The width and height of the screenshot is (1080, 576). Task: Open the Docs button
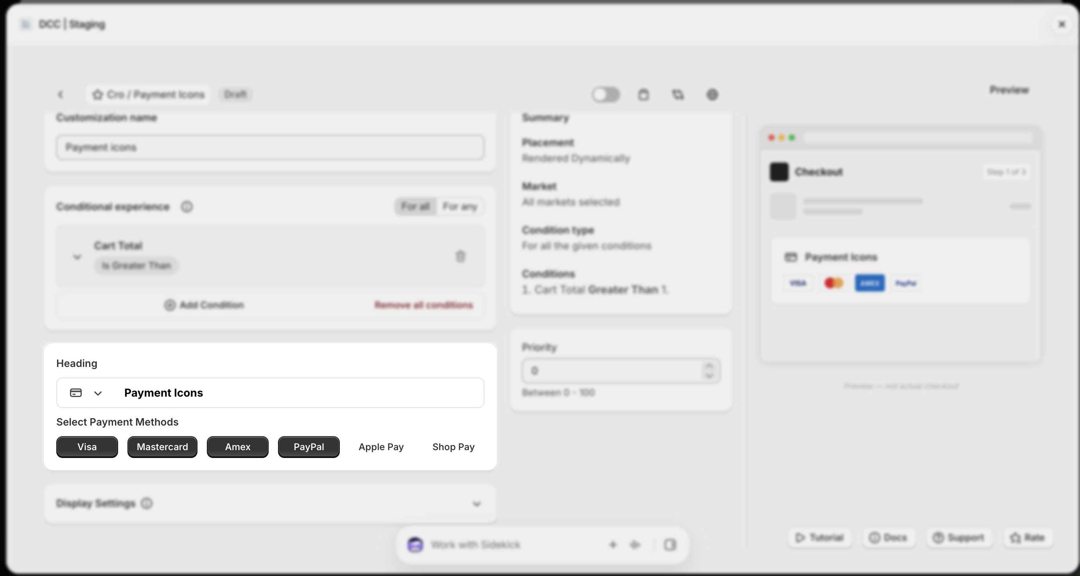click(x=888, y=537)
